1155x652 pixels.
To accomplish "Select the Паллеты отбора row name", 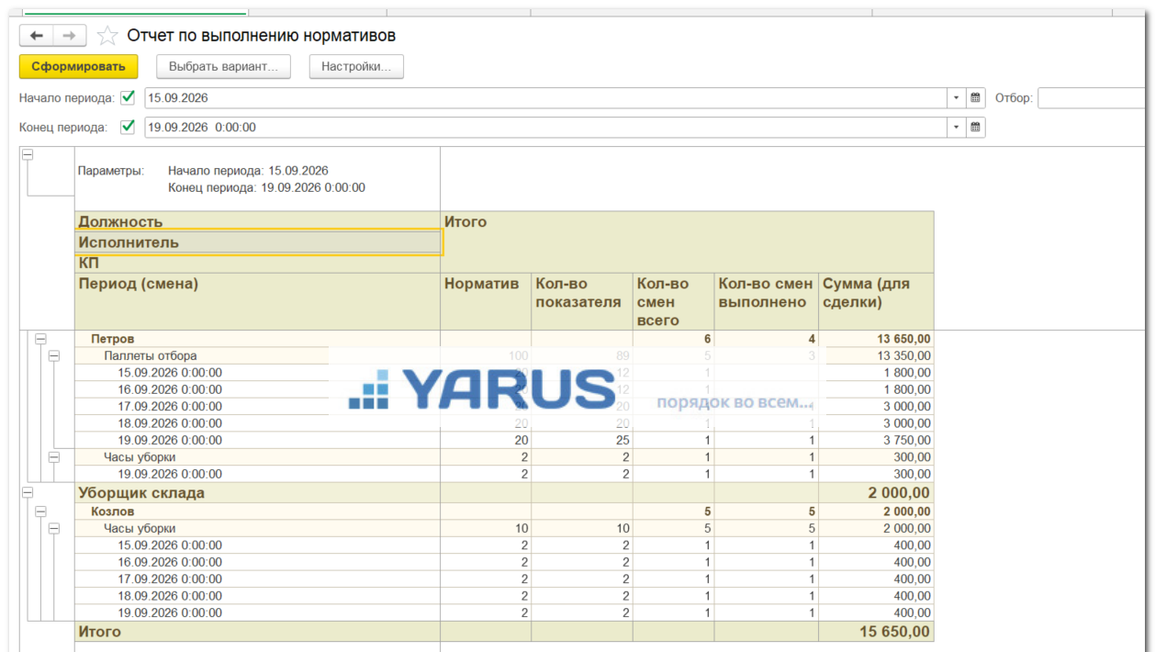I will point(150,355).
